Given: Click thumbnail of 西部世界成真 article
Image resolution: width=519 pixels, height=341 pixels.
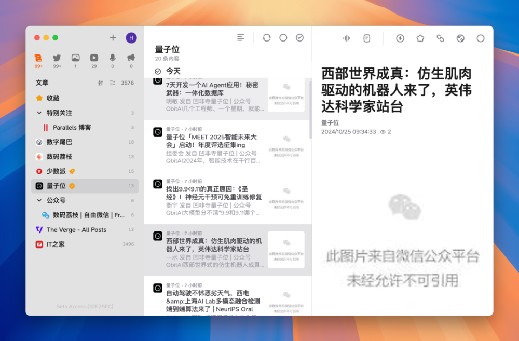Looking at the screenshot, I should coord(286,250).
